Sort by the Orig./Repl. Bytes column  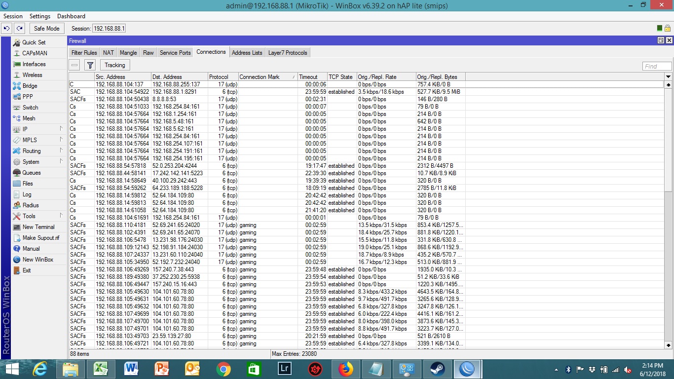pos(441,77)
